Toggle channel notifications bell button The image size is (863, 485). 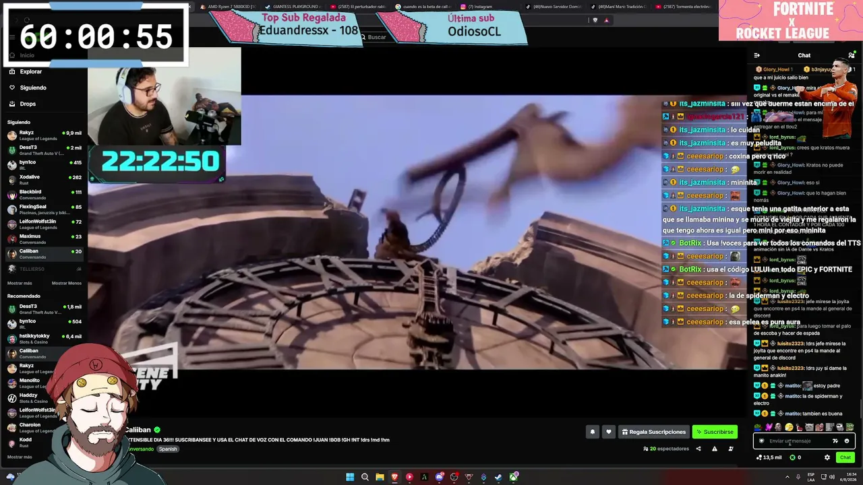pos(593,432)
